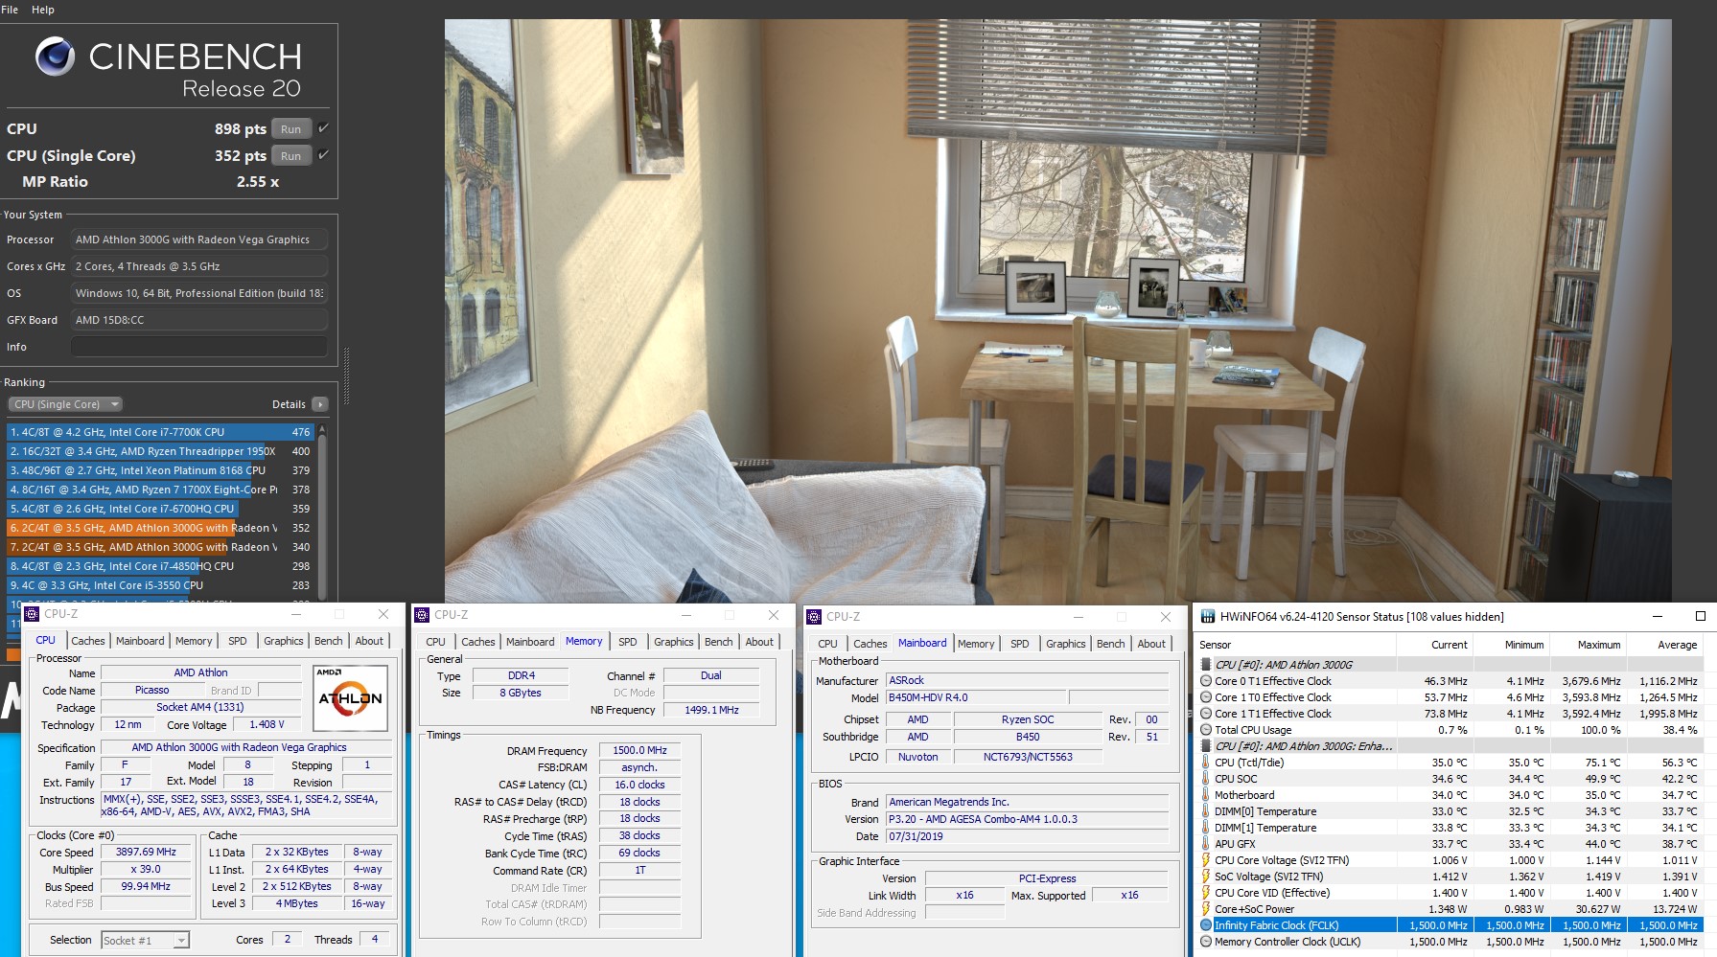Toggle the CPU test checkbox
Viewport: 1717px width, 957px height.
[323, 128]
